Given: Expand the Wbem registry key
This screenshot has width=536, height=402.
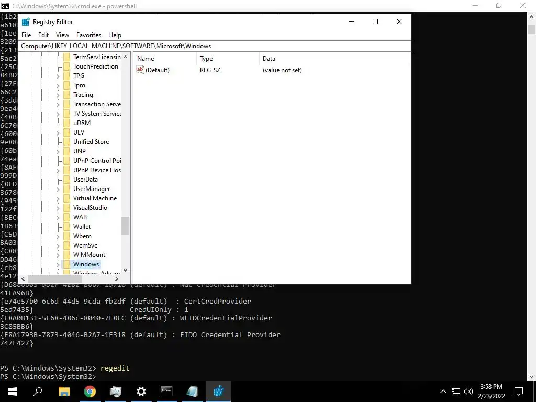Looking at the screenshot, I should point(58,236).
